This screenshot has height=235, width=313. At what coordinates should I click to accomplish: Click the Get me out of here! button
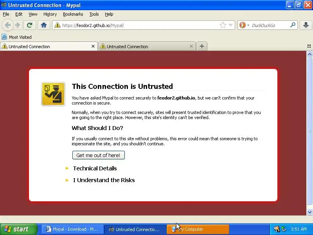[99, 155]
